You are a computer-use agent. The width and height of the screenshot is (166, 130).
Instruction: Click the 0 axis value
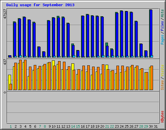[x=5, y=92]
